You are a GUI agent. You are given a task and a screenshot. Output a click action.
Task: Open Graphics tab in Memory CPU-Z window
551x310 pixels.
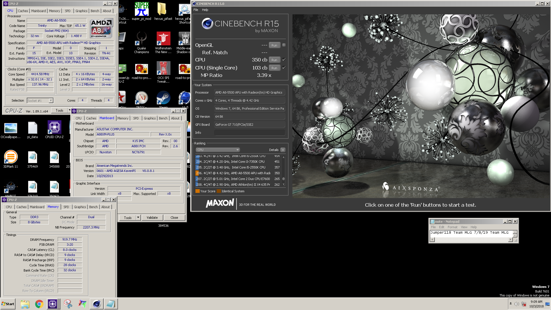80,207
